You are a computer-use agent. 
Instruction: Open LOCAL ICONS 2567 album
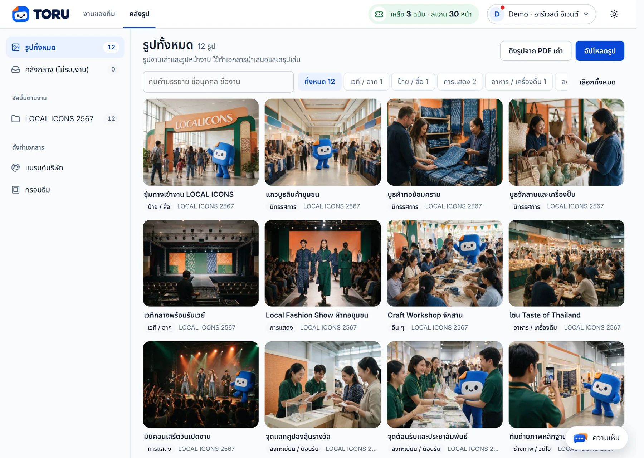(x=65, y=118)
